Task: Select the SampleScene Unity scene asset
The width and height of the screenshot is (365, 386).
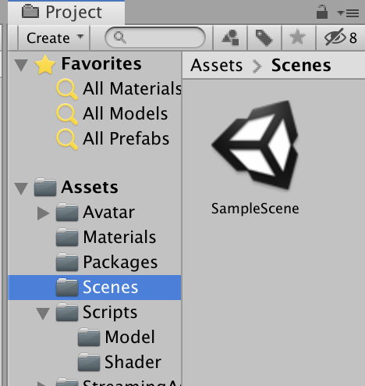Action: 255,158
